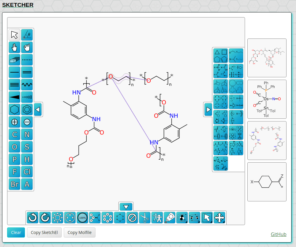Select the solid wedge bond tool
The height and width of the screenshot is (247, 296).
pos(15,97)
